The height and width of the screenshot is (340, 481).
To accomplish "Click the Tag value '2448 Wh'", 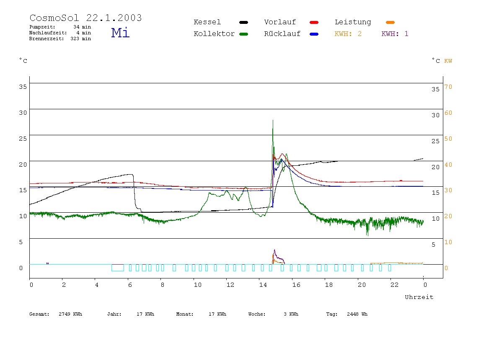I will coord(357,314).
